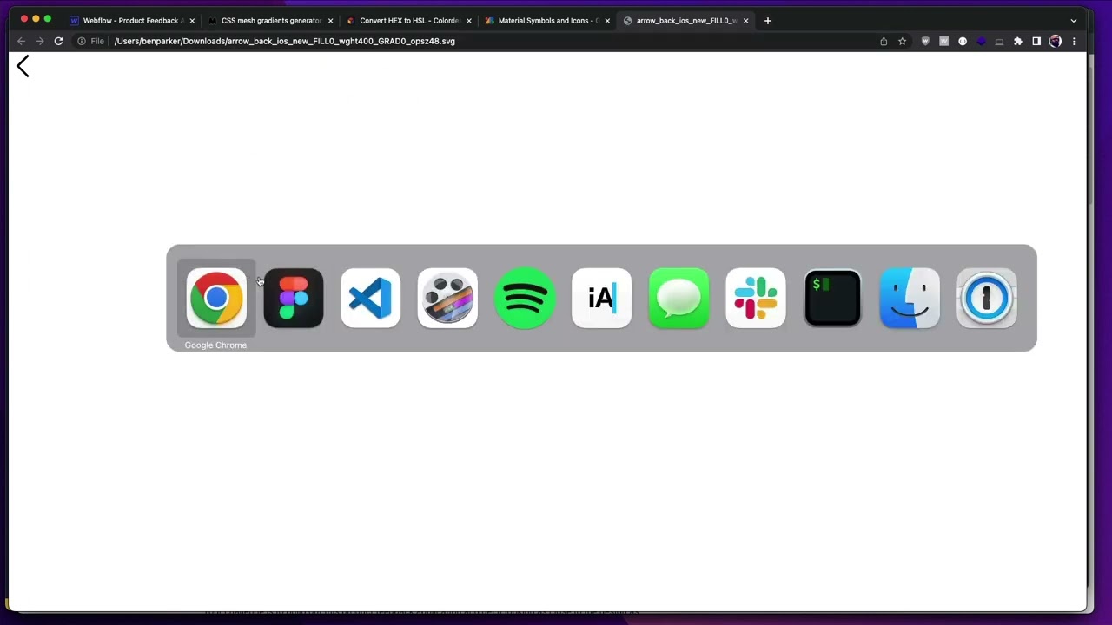Select Visual Studio Code in app switcher
Screen dimensions: 1112x625
(370, 299)
